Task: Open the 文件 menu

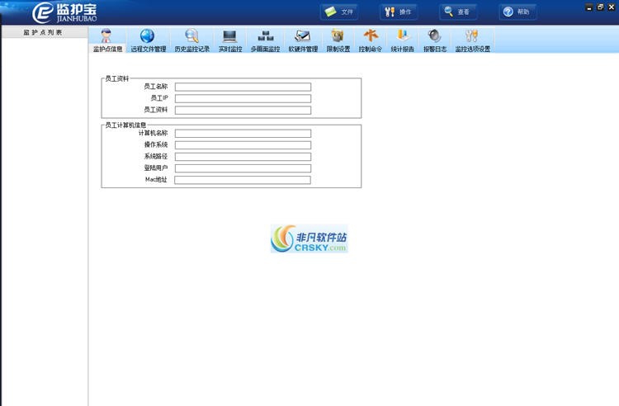Action: (339, 12)
